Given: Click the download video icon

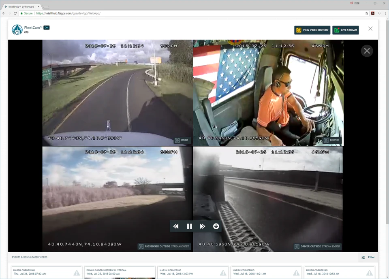Looking at the screenshot, I should click(216, 226).
